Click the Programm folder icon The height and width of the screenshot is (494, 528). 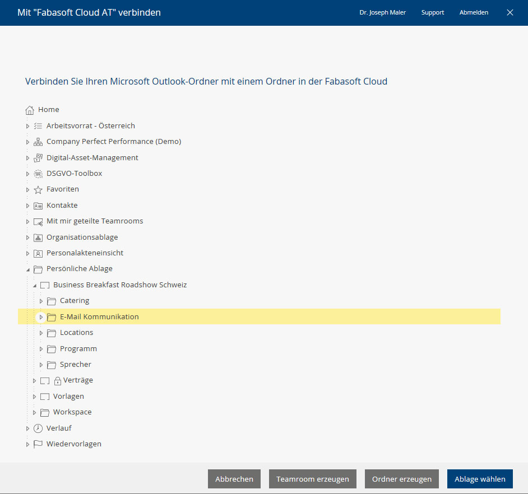pyautogui.click(x=52, y=349)
